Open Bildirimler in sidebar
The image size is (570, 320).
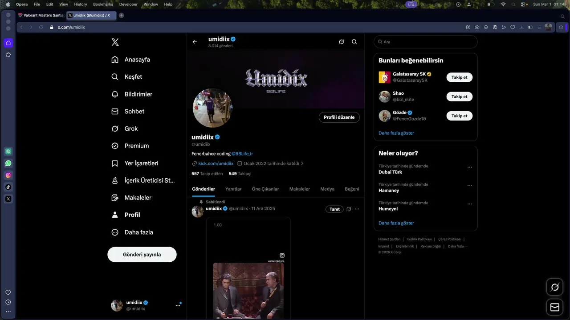132,94
